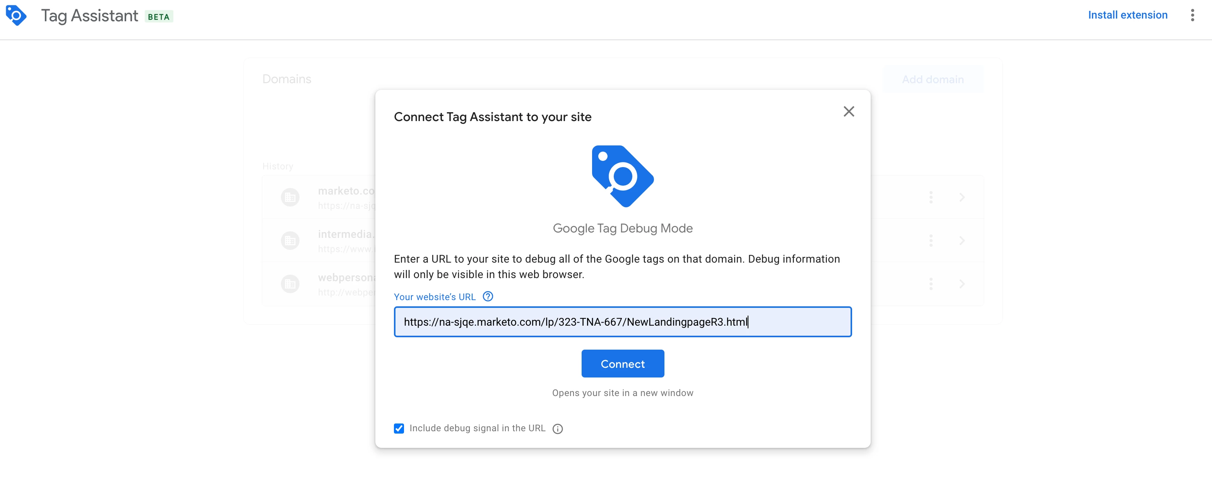Click the website URL input field
The height and width of the screenshot is (485, 1212).
coord(622,322)
